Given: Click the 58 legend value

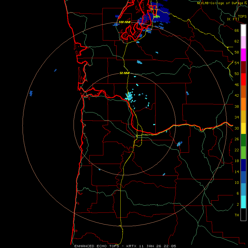Looking at the screenshot, I should tap(237, 52).
